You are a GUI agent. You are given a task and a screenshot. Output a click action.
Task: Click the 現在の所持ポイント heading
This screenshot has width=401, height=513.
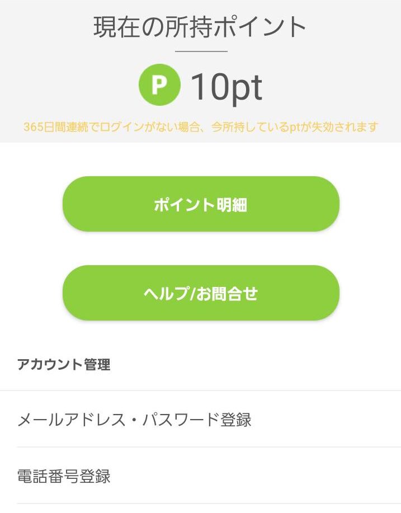click(200, 27)
